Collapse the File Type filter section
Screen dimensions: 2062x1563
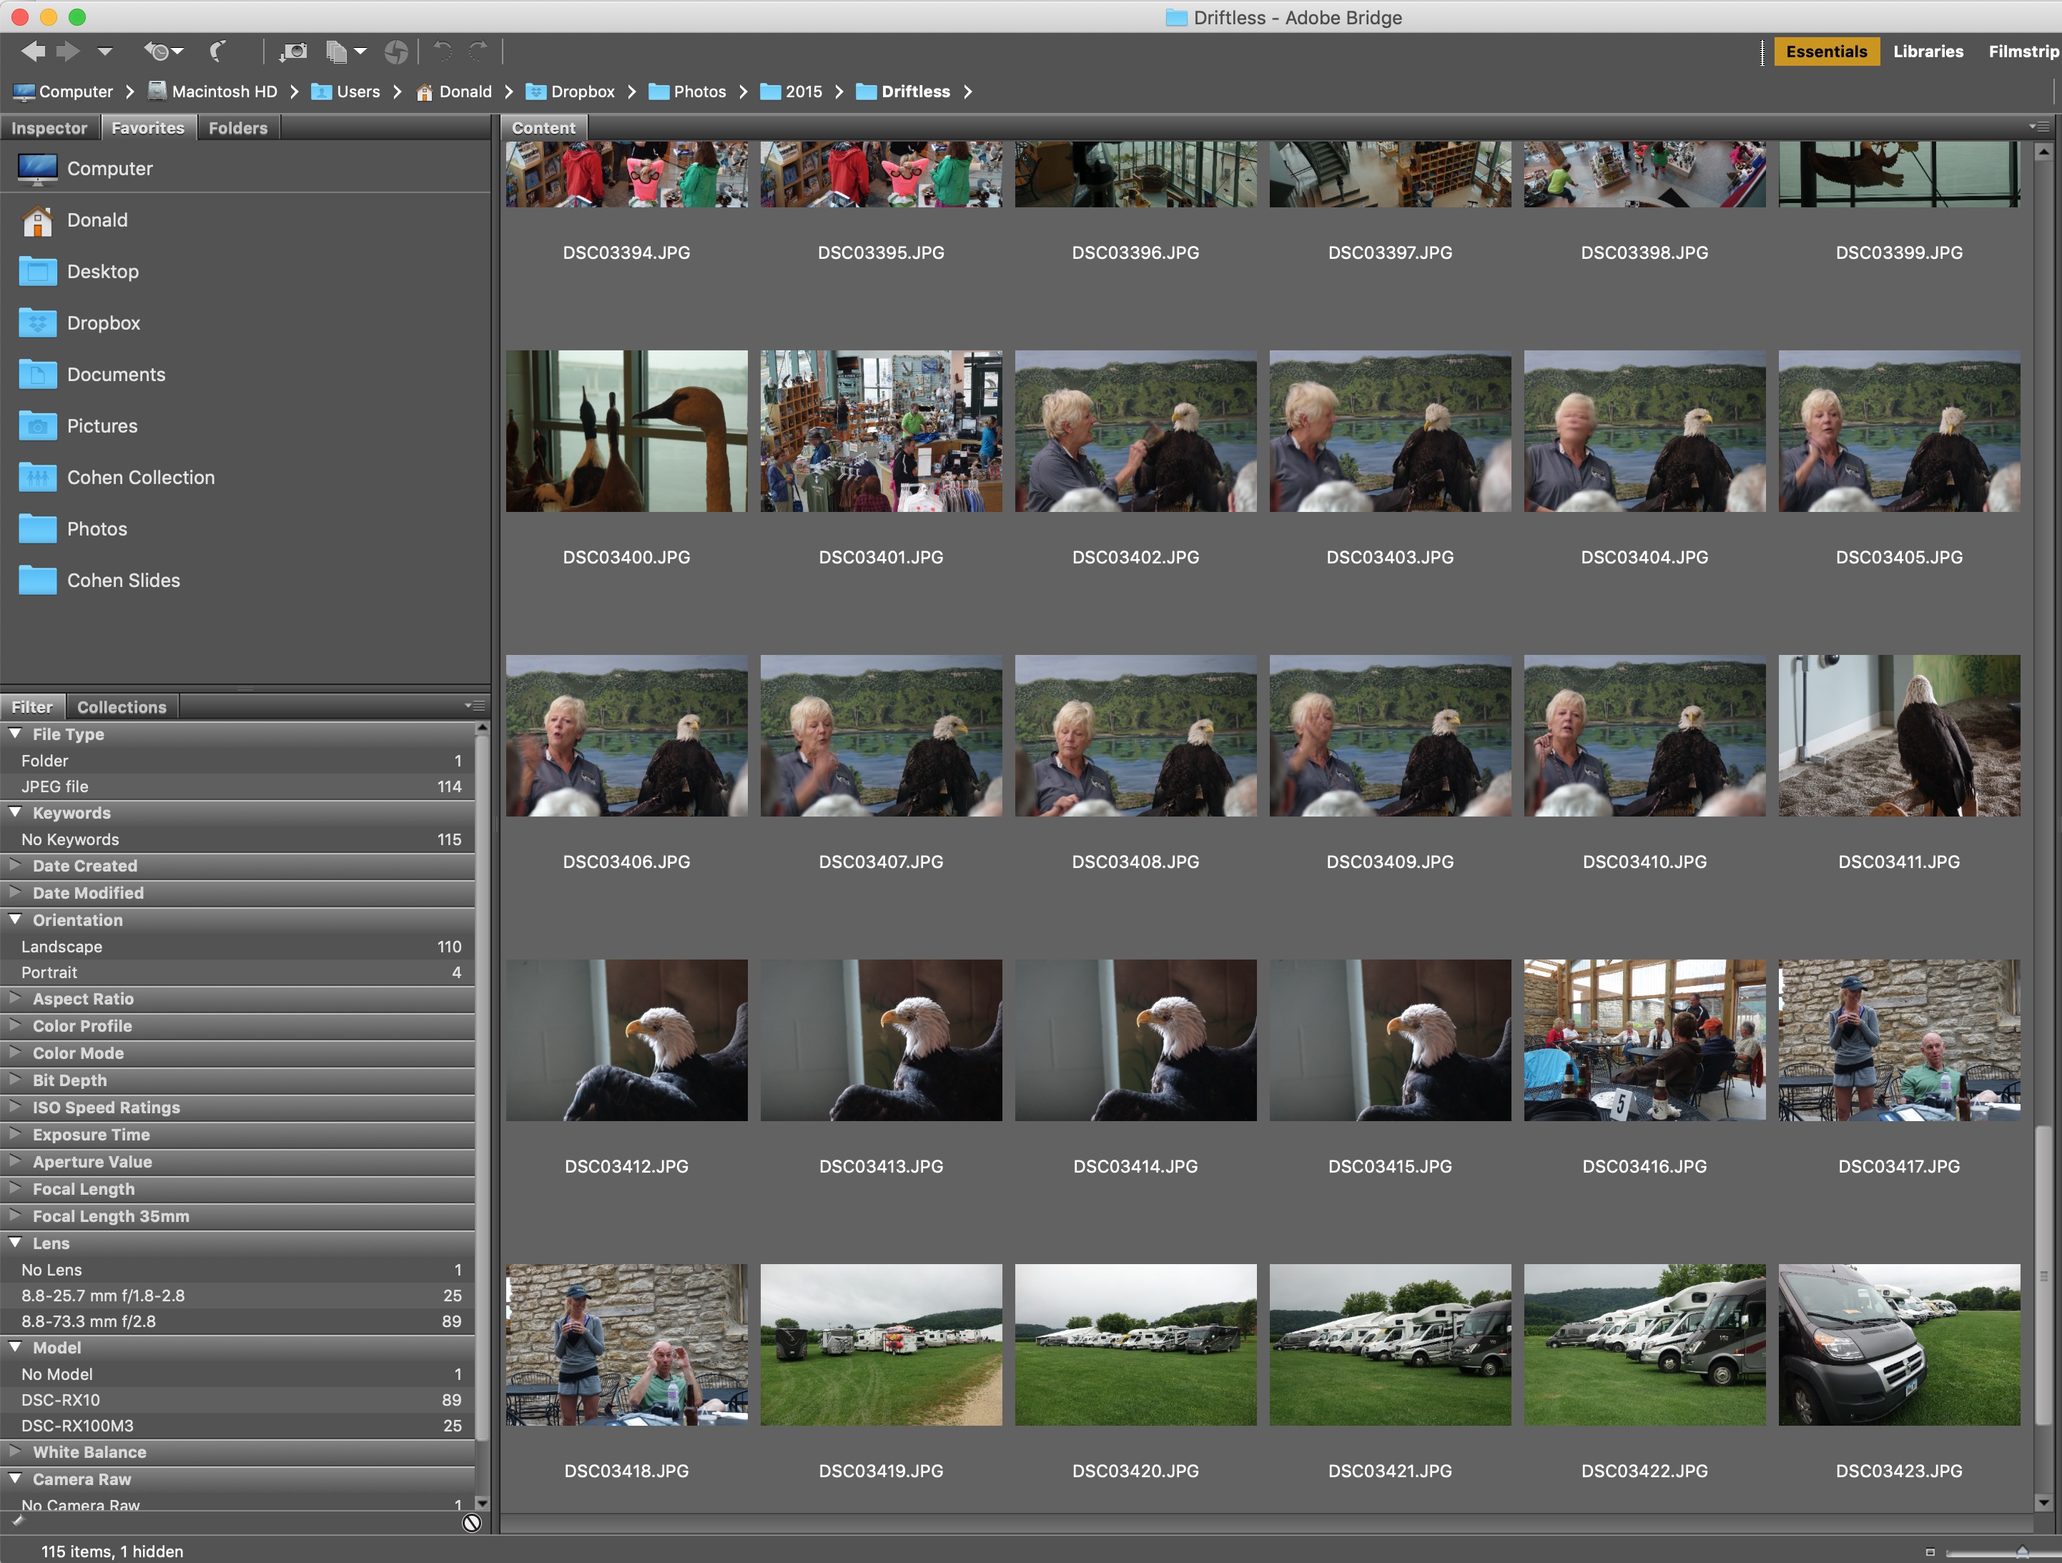point(15,734)
